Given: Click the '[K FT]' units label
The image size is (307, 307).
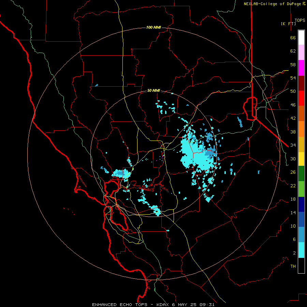Looking at the screenshot, I should (288, 24).
